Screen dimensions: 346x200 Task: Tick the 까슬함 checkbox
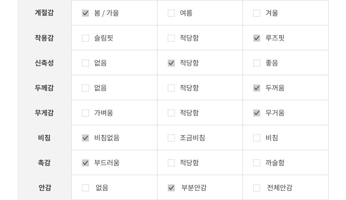[x=257, y=163]
